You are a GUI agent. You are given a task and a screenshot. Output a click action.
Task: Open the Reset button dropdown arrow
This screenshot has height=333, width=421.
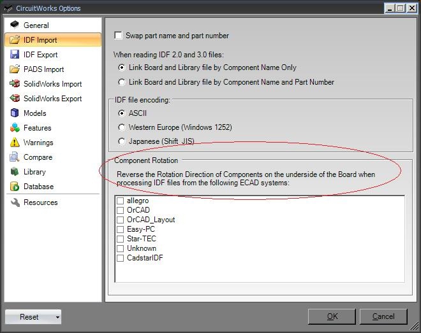57,317
